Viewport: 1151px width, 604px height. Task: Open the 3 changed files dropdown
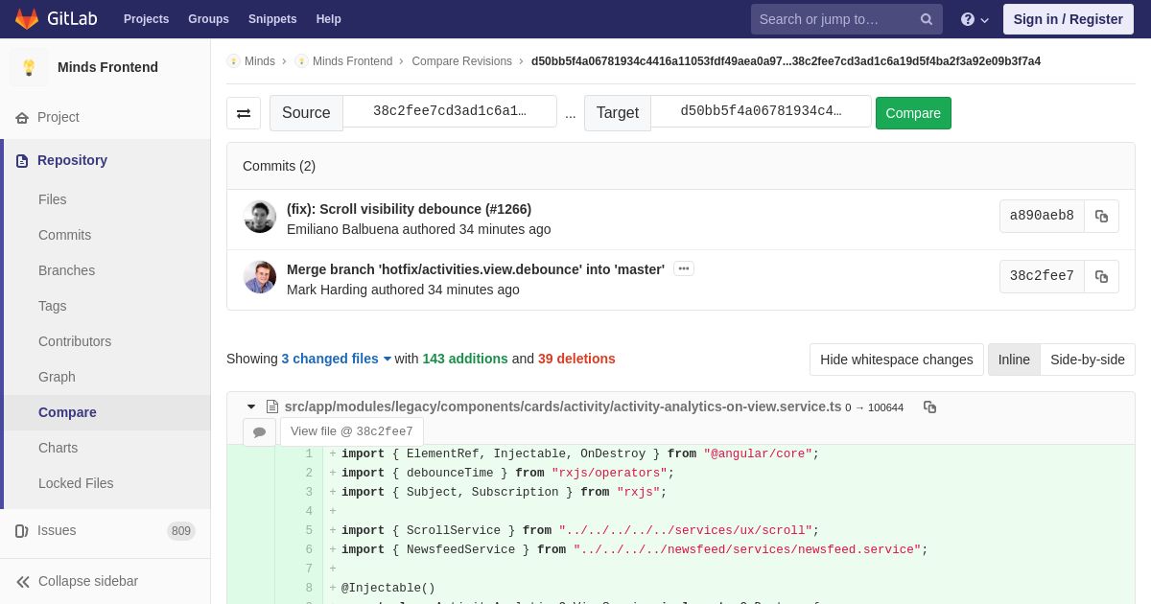click(x=337, y=359)
